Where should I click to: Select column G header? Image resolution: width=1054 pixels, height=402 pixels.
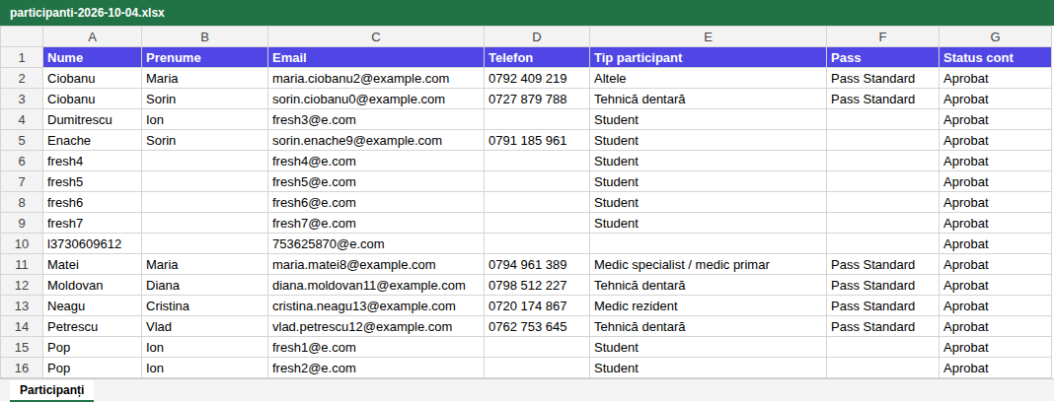click(995, 36)
